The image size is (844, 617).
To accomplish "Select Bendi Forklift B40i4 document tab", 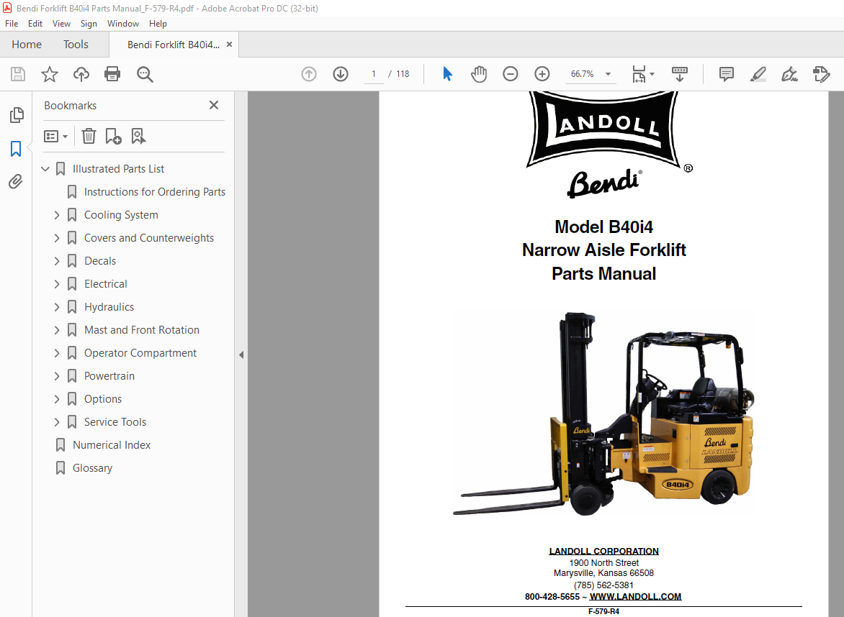I will click(173, 45).
